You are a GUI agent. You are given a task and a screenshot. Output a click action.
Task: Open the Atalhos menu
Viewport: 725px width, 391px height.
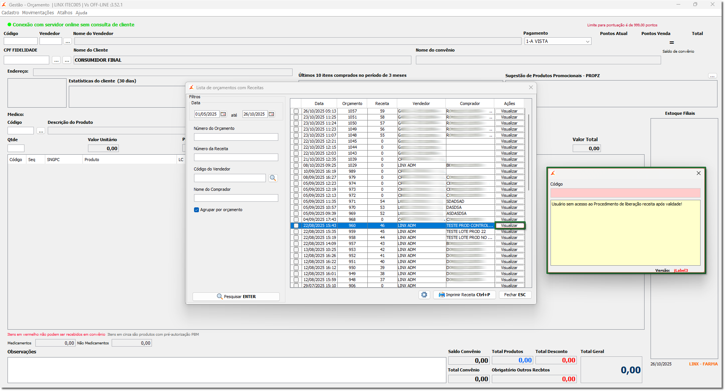pos(65,13)
